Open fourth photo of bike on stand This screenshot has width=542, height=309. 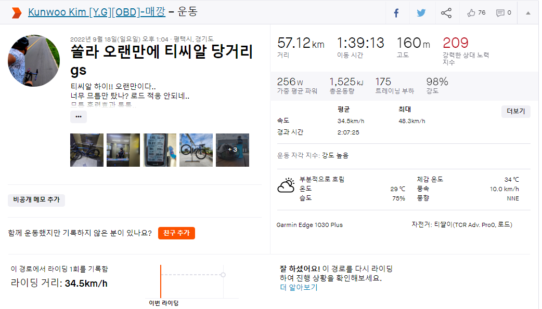coord(196,150)
